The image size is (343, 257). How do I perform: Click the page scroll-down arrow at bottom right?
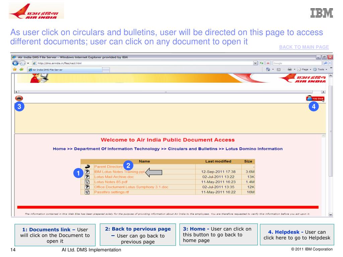pos(331,215)
